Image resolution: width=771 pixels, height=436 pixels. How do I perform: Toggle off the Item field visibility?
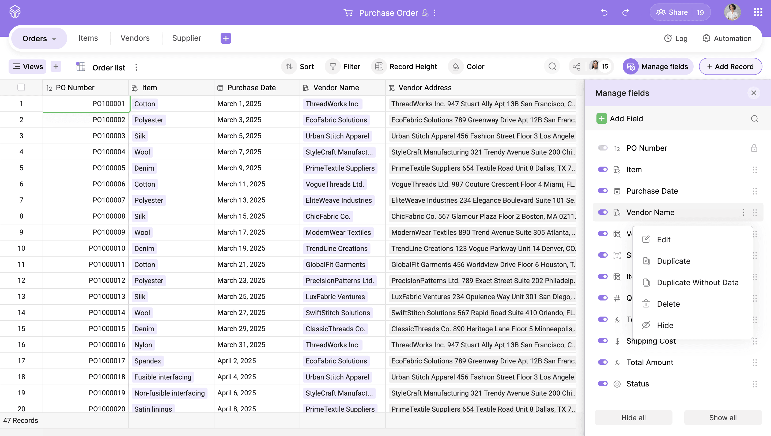tap(603, 170)
